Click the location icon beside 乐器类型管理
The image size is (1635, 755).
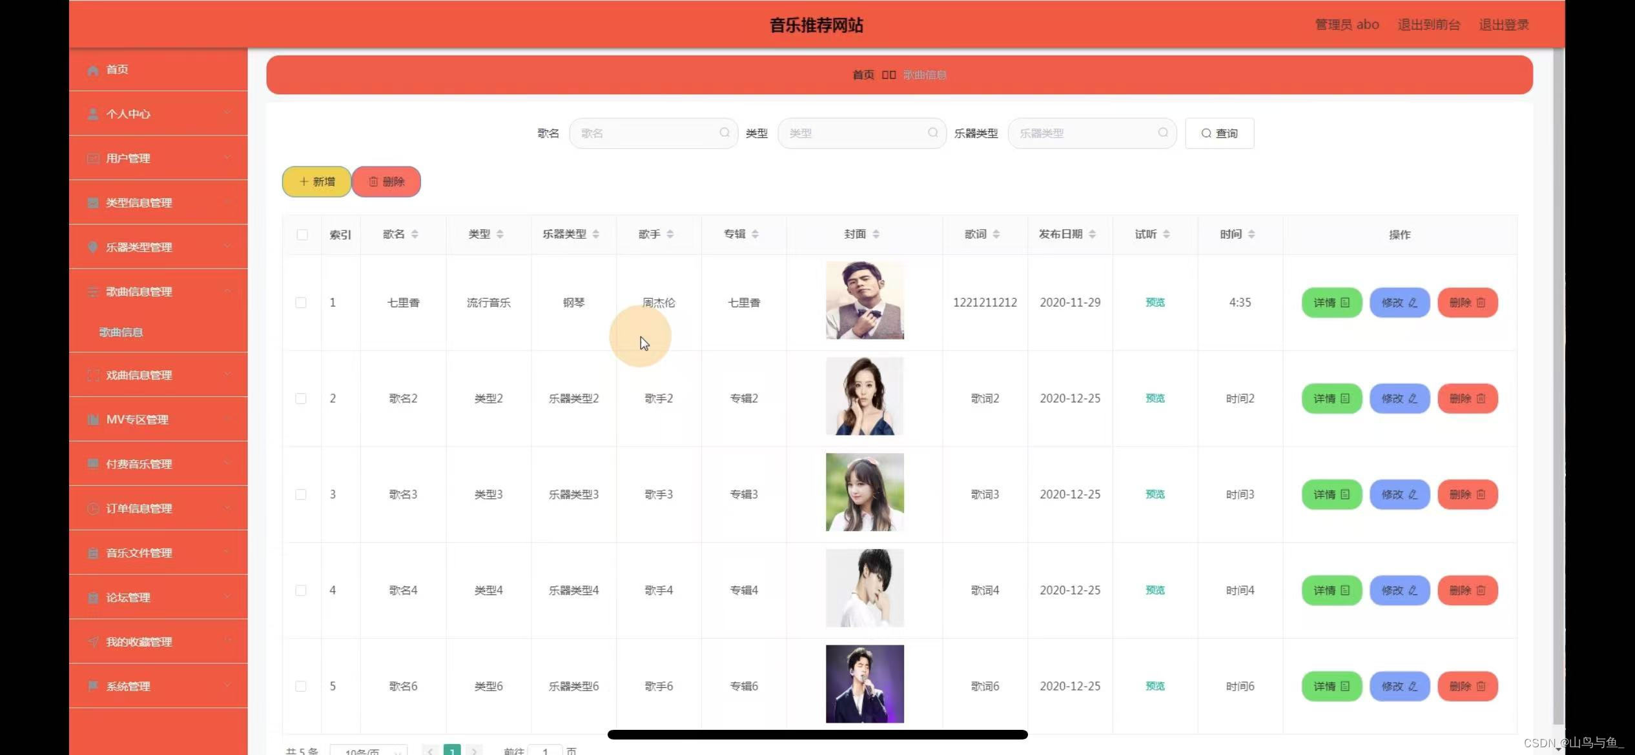tap(93, 247)
